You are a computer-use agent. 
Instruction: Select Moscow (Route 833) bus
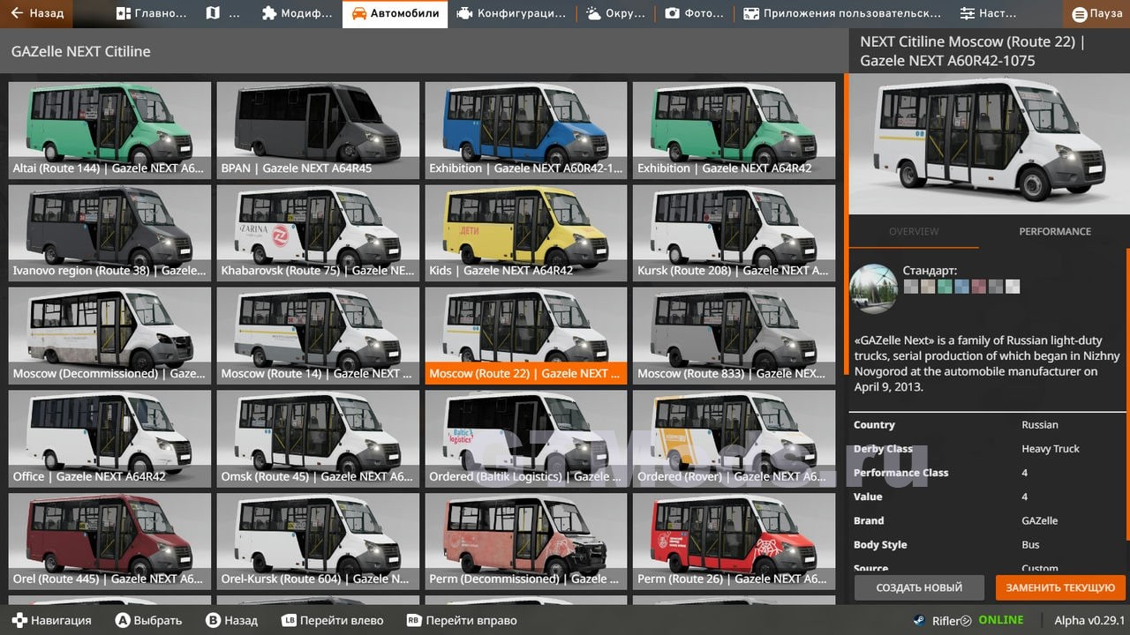pyautogui.click(x=734, y=336)
